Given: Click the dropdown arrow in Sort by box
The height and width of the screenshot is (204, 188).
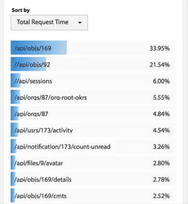Looking at the screenshot, I should (x=80, y=23).
